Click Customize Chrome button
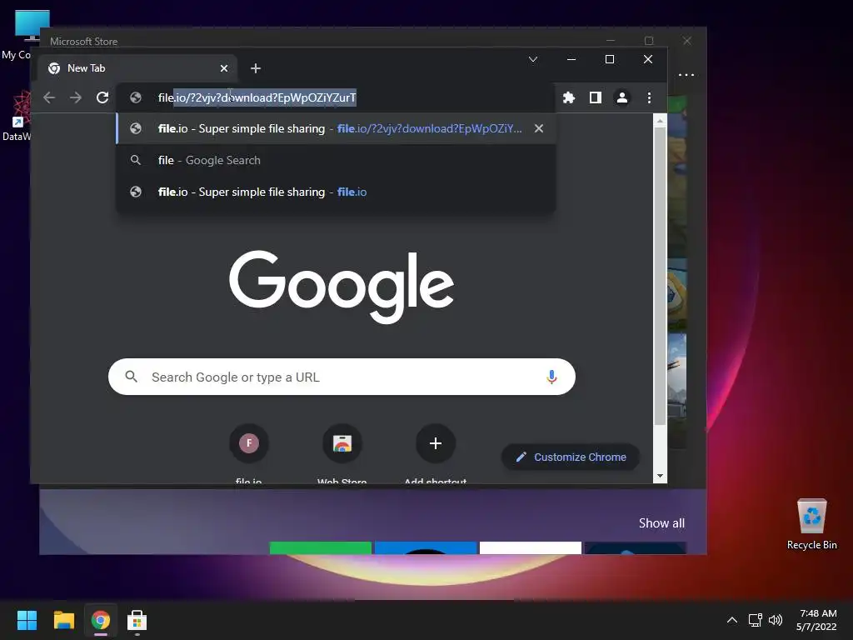 click(570, 457)
